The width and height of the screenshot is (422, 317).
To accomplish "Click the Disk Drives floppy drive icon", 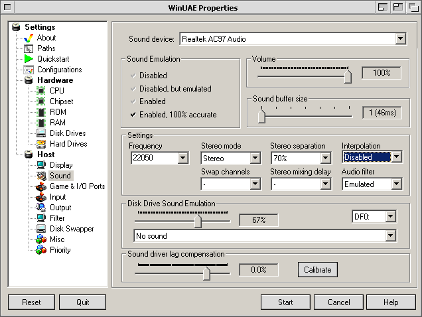I will click(x=41, y=133).
